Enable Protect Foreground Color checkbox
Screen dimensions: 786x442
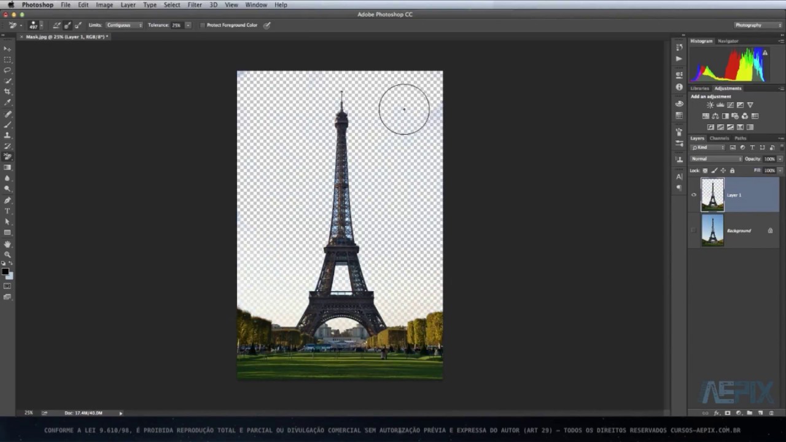pos(203,25)
